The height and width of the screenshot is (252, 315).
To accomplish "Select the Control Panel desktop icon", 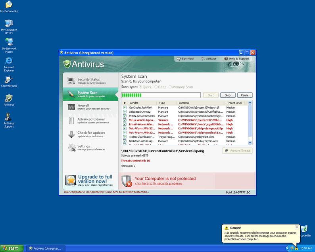I will point(9,81).
